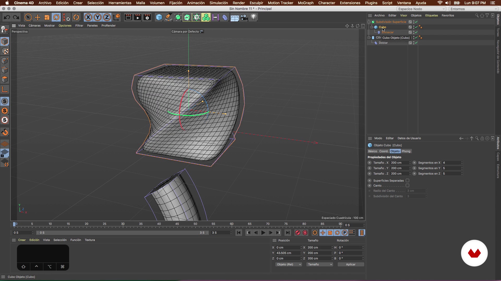Screen dimensions: 501x281
Task: Click the first snap S icon
Action: (5, 101)
